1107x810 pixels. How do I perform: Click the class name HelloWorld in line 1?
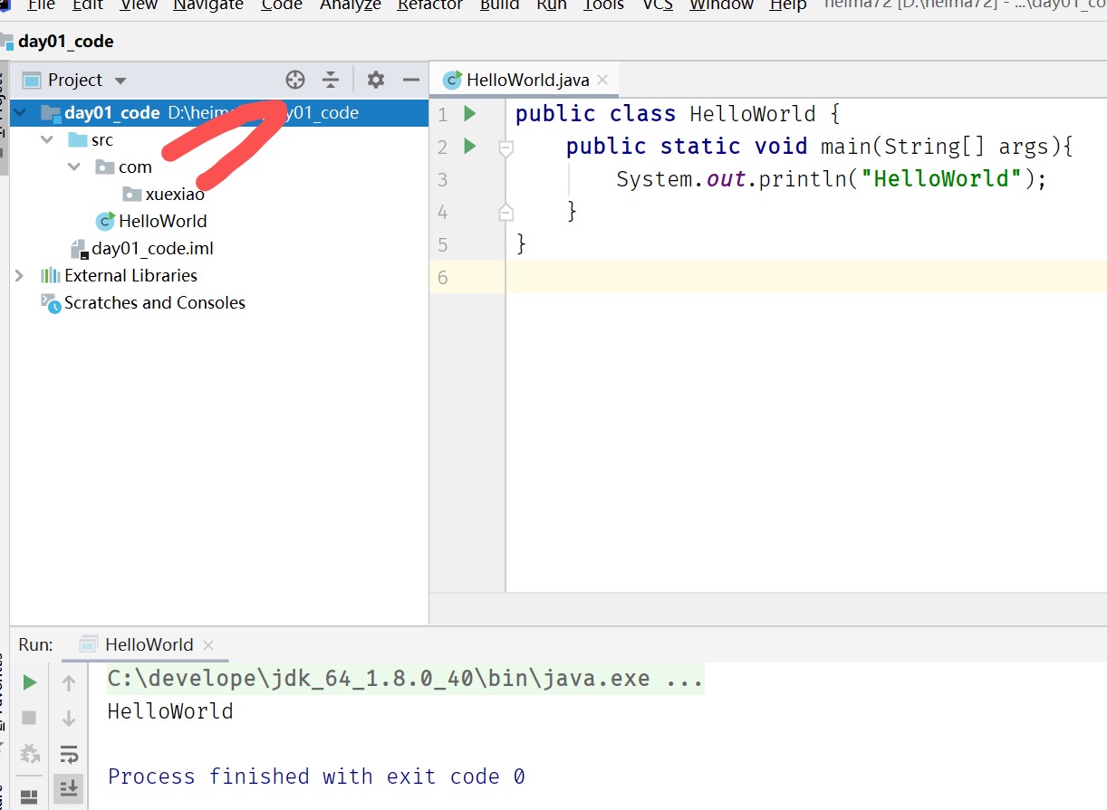point(753,114)
